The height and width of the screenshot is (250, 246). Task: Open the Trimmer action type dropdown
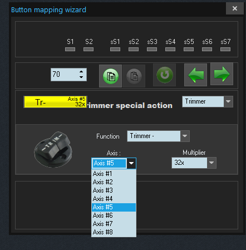click(x=228, y=101)
